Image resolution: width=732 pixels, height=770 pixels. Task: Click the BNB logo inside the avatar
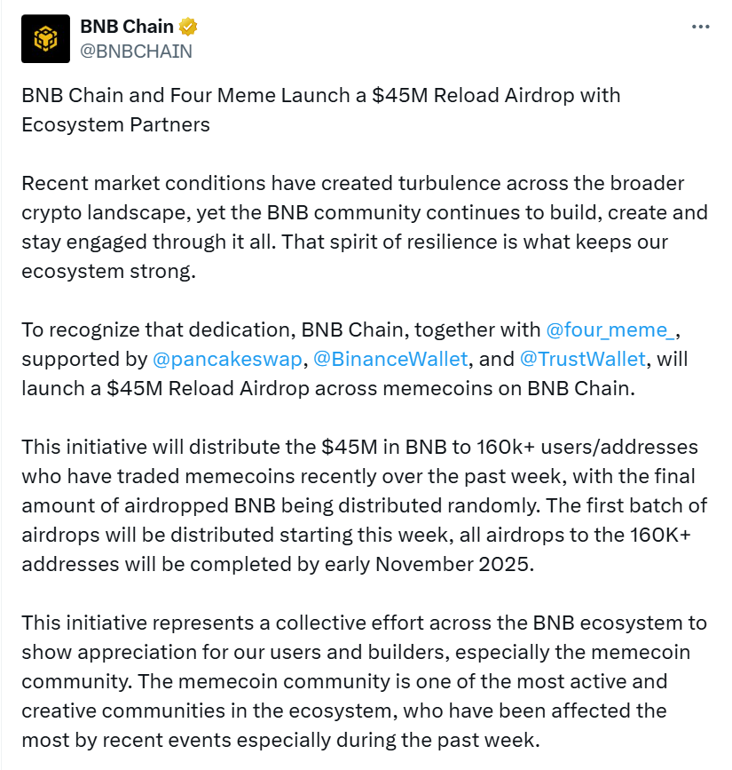46,38
